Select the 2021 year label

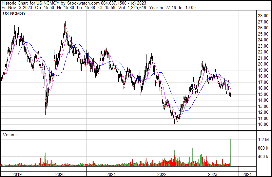111,174
